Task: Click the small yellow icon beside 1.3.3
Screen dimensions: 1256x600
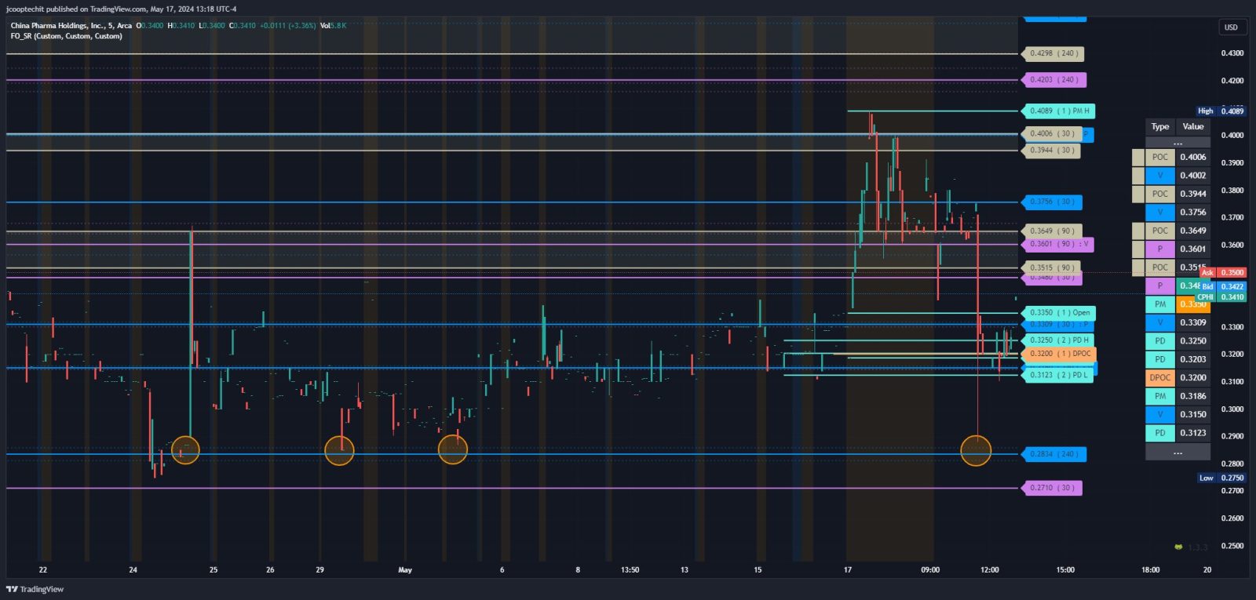Action: [1177, 547]
